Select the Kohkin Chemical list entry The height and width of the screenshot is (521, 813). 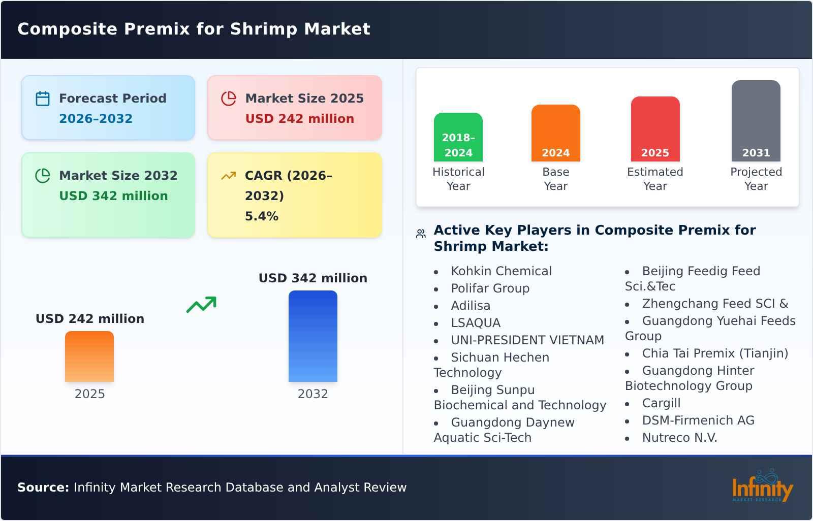tap(501, 271)
